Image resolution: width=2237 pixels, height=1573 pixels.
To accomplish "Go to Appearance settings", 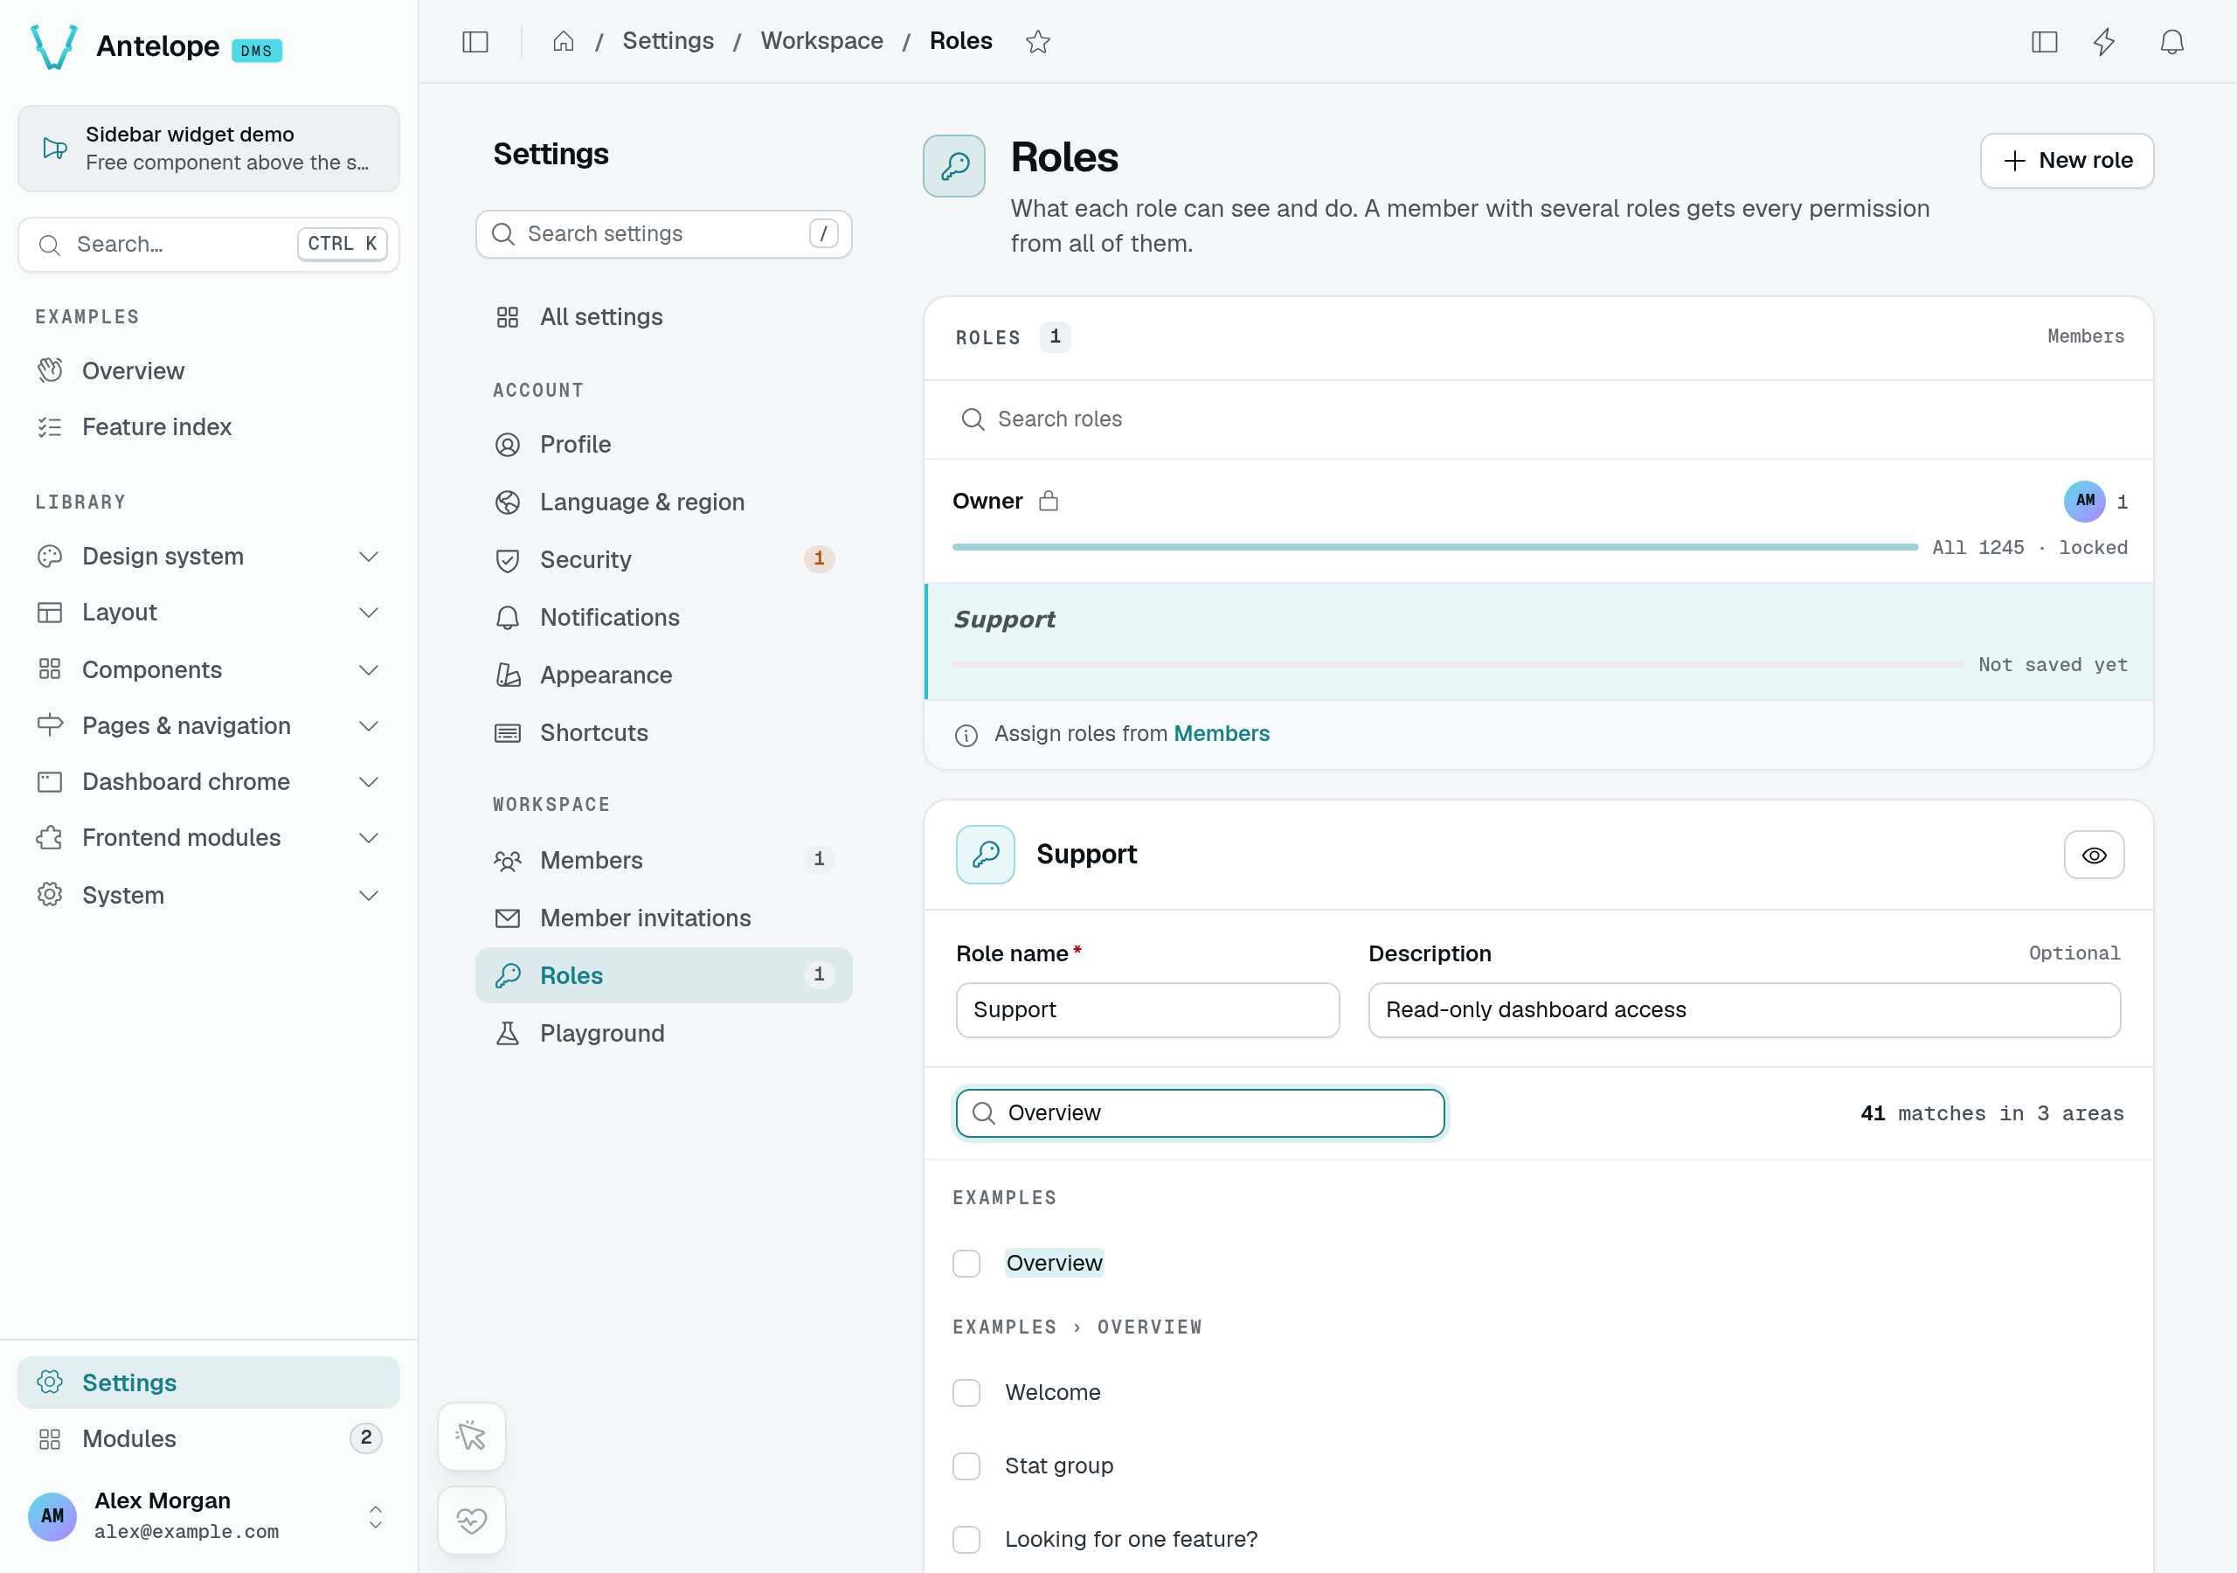I will [663, 675].
